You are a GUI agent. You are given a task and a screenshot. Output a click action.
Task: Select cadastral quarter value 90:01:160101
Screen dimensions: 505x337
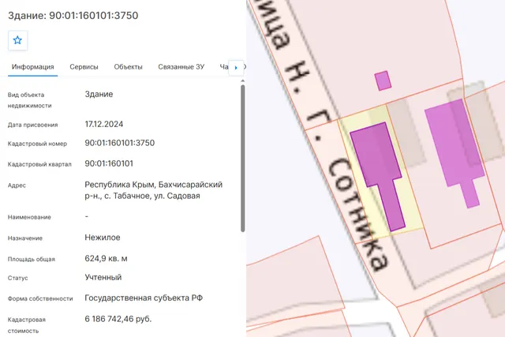coord(109,163)
